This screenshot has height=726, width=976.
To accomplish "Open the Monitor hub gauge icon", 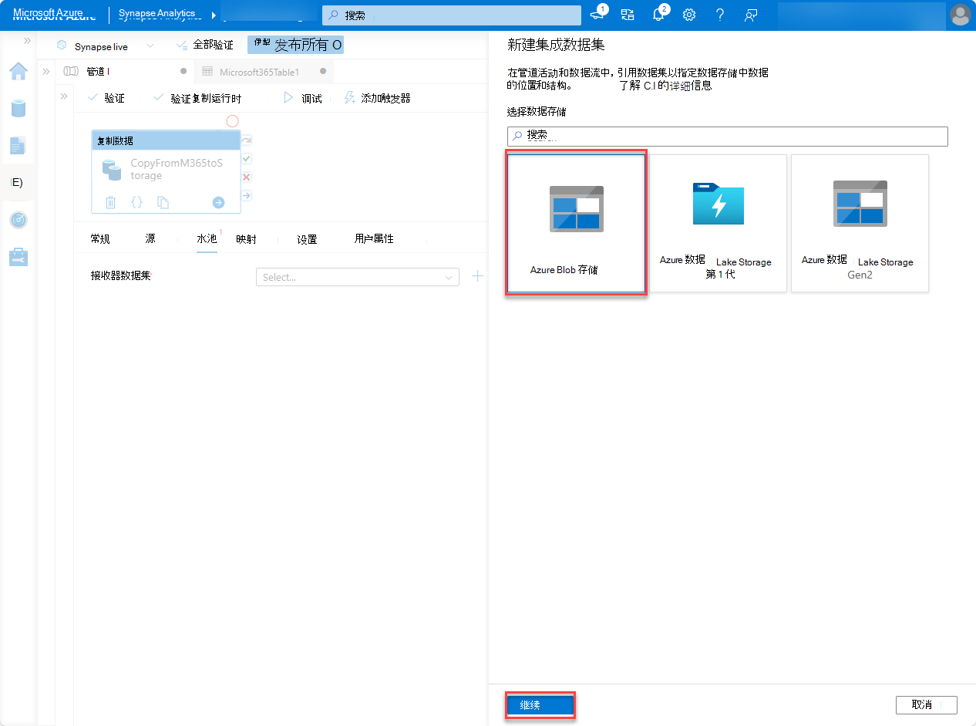I will click(x=19, y=220).
